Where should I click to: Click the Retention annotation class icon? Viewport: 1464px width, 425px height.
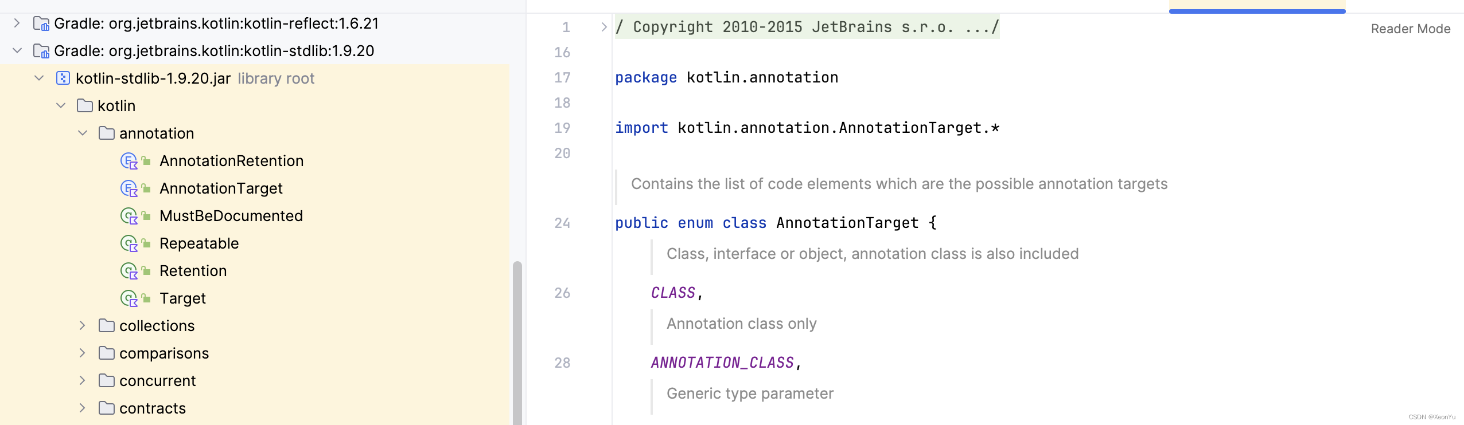(x=129, y=271)
